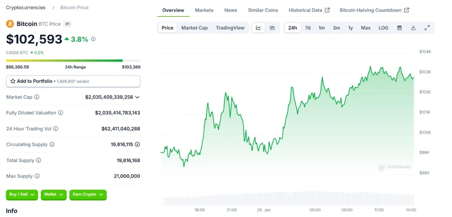
Task: Click the 24h Range progress bar
Action: point(73,60)
